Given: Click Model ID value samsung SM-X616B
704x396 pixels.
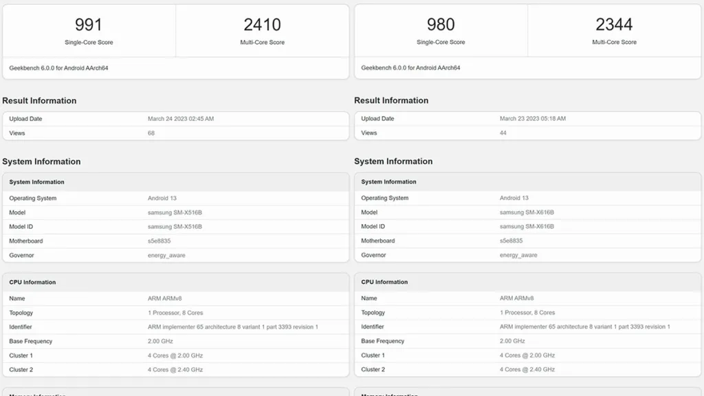Looking at the screenshot, I should 527,226.
